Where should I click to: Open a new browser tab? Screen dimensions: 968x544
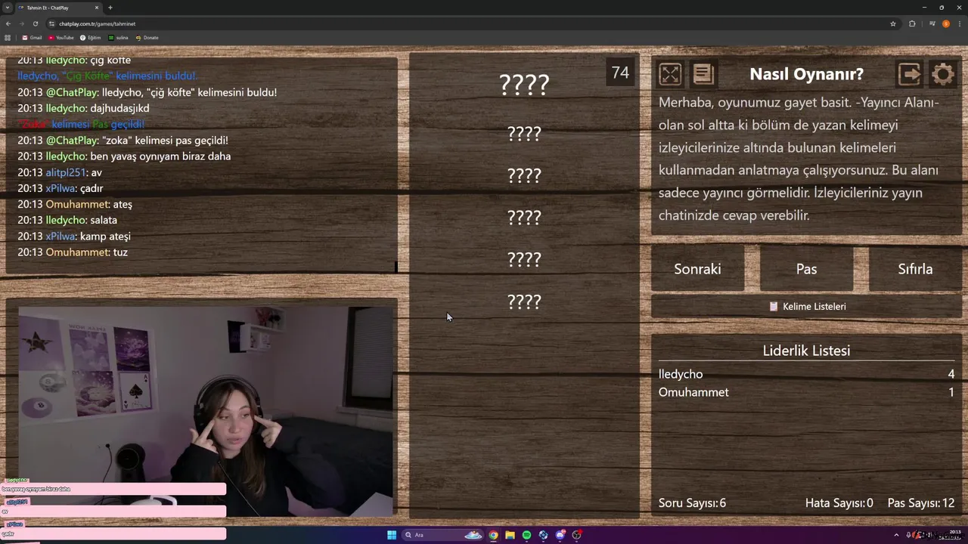point(110,8)
